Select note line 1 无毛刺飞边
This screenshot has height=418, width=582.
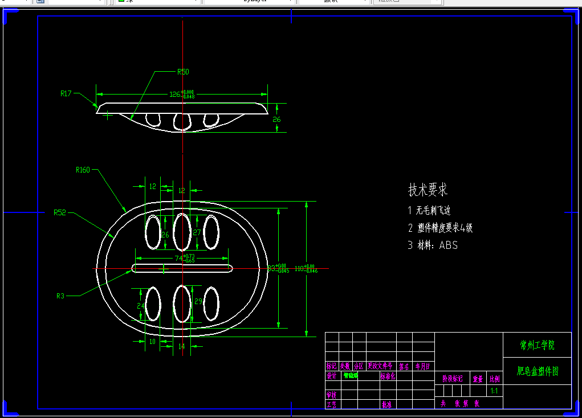429,210
